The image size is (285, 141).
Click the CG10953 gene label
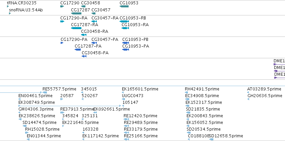point(129,3)
